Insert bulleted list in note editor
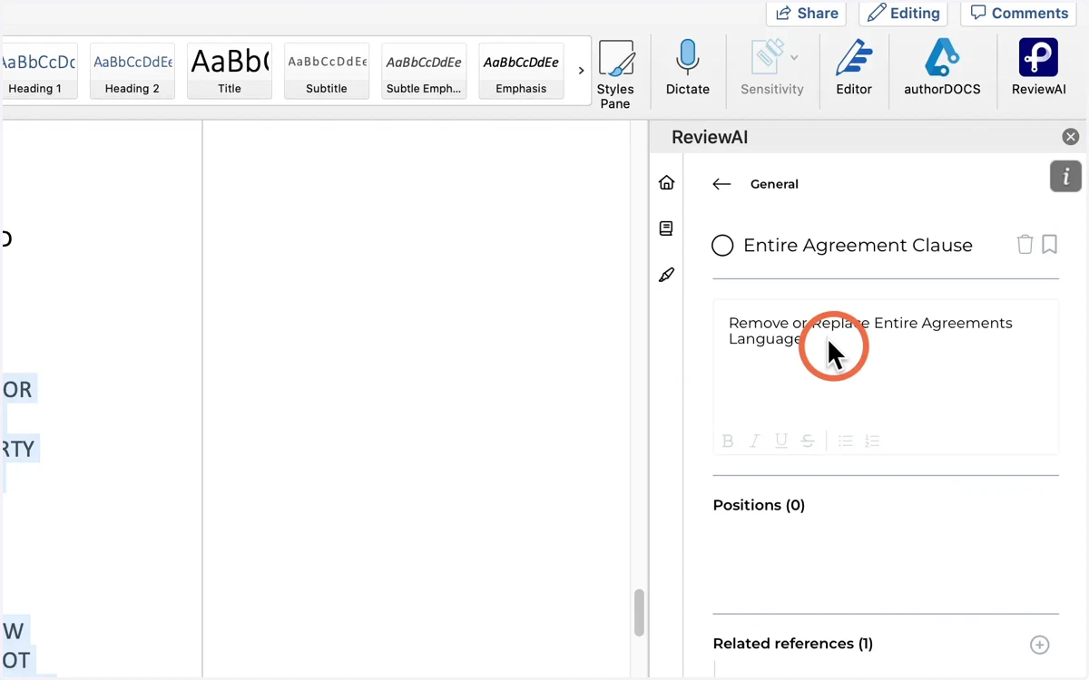This screenshot has width=1089, height=680. tap(846, 442)
